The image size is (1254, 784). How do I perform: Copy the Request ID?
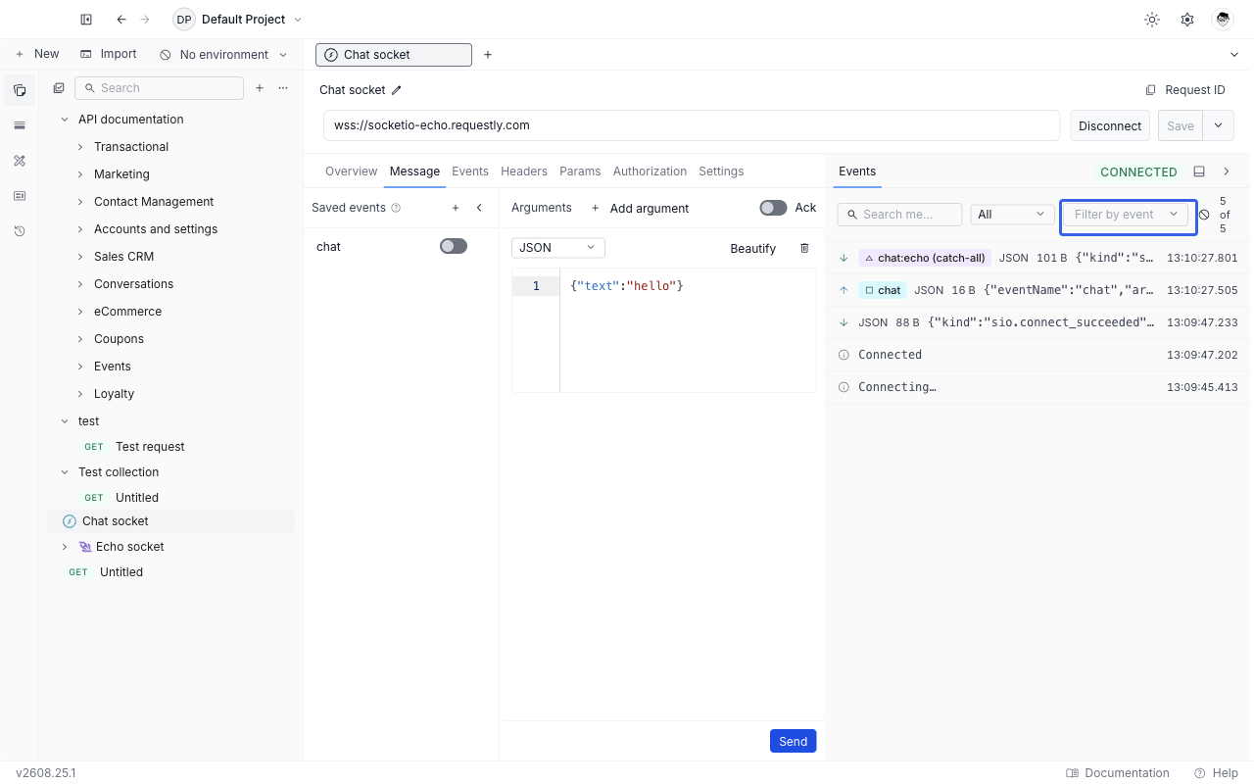point(1185,90)
